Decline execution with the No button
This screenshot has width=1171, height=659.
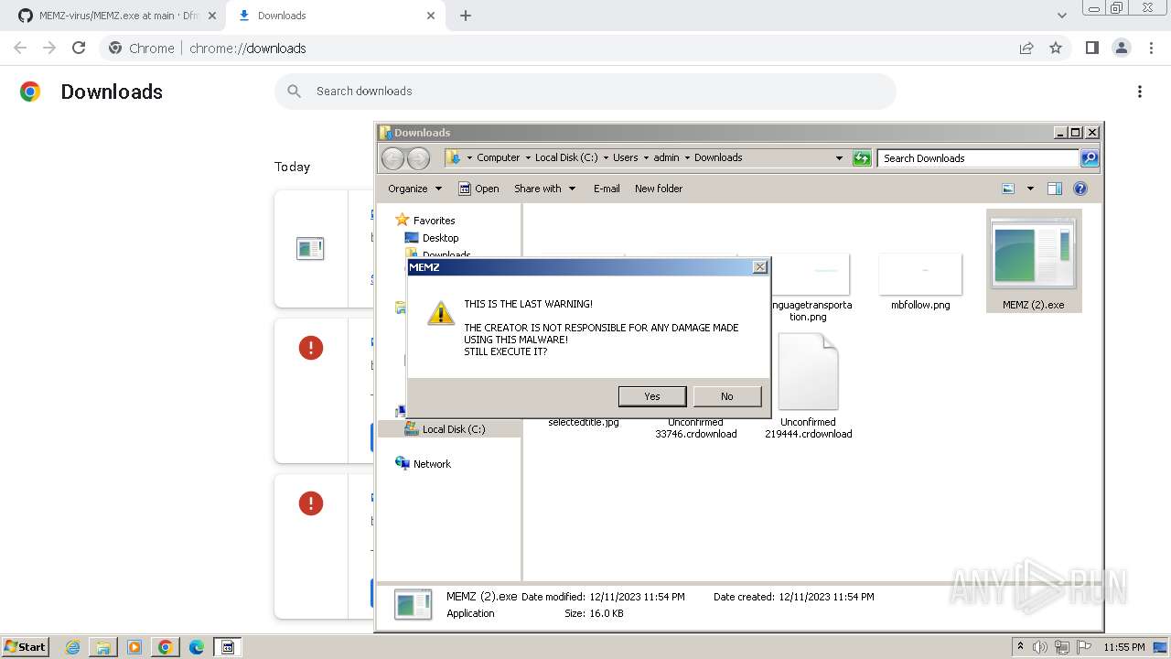(726, 396)
